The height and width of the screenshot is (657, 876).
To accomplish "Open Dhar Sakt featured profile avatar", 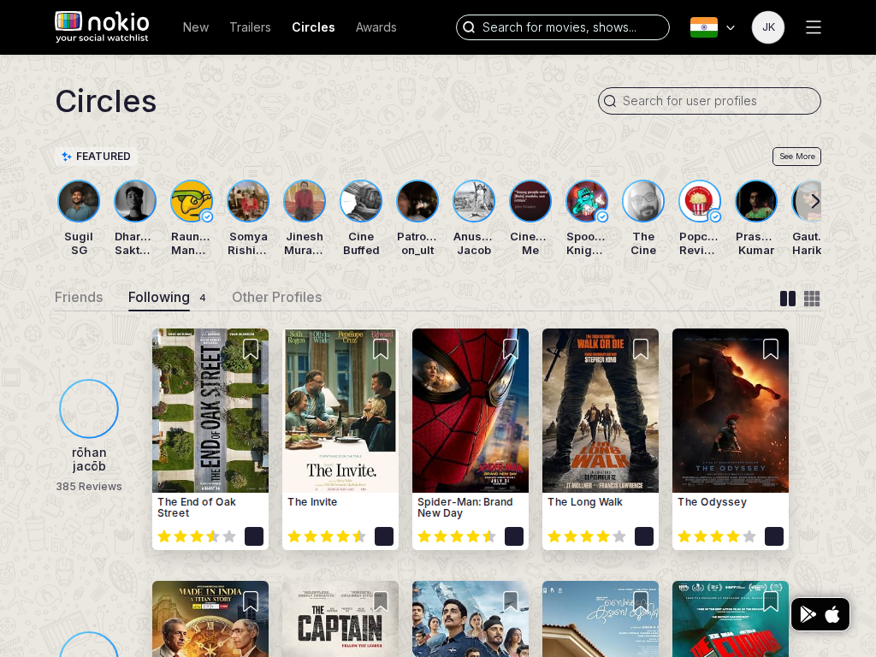I will coord(135,201).
